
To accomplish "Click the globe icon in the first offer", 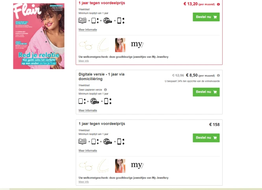I will 108,21.
